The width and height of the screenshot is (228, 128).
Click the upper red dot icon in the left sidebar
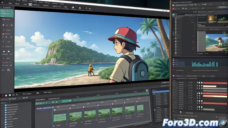[3, 34]
